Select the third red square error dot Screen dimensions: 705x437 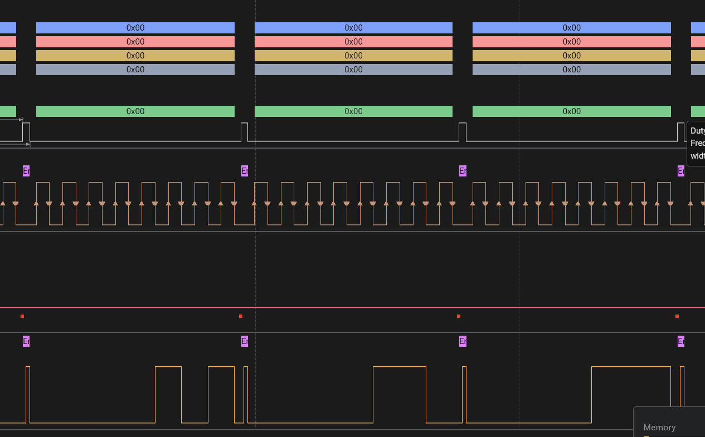[x=459, y=316]
